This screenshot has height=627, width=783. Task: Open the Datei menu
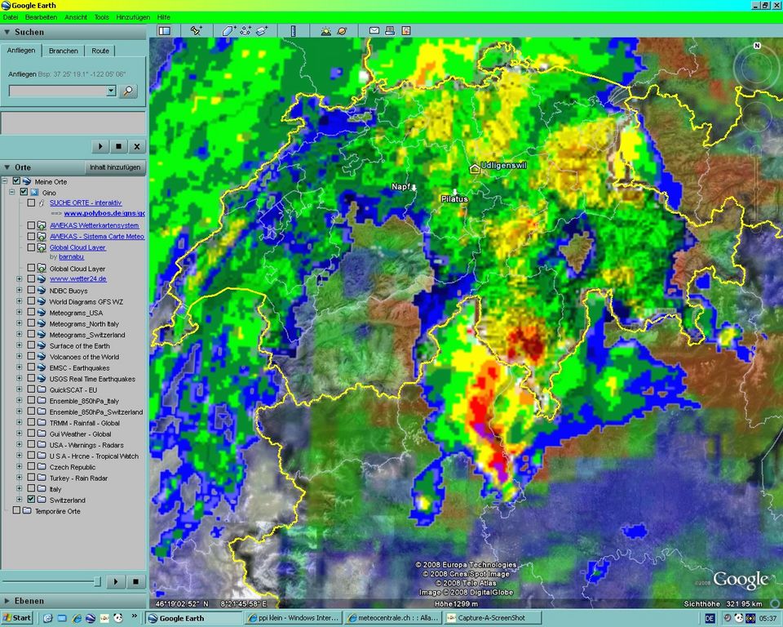11,17
